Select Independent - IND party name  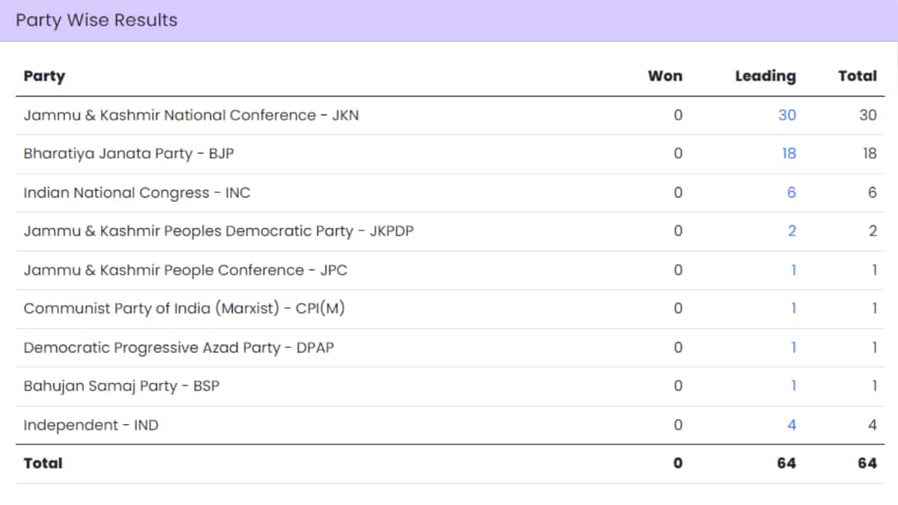(91, 425)
